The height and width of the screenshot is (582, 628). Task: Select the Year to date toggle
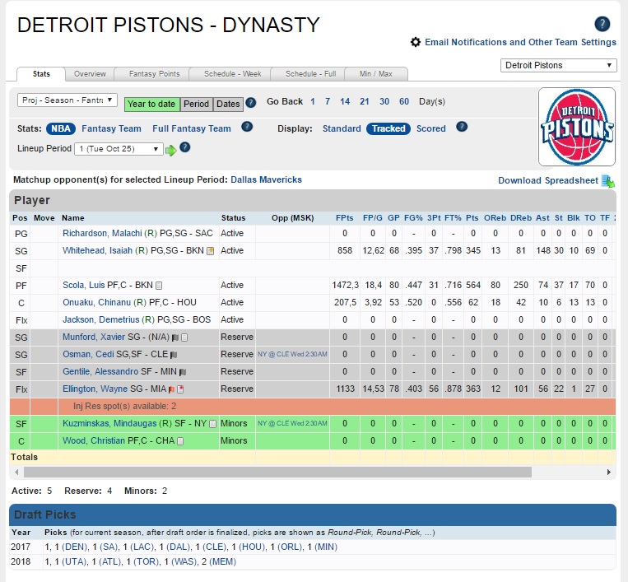point(151,104)
